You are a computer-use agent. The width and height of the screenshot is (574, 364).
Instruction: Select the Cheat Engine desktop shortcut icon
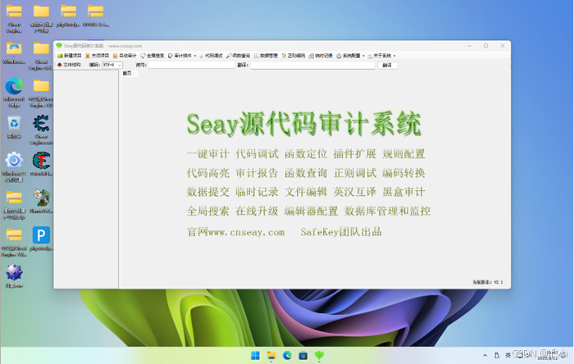(x=41, y=130)
